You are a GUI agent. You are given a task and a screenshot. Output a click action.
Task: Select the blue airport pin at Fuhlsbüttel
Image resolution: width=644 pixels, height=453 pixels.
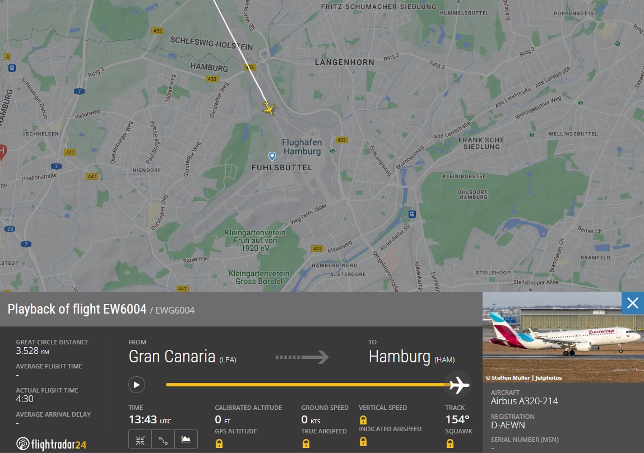(x=272, y=156)
